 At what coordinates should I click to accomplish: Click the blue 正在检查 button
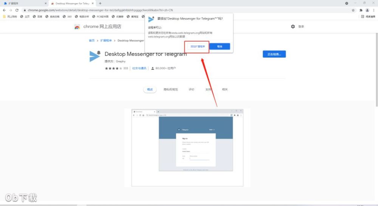(x=274, y=54)
